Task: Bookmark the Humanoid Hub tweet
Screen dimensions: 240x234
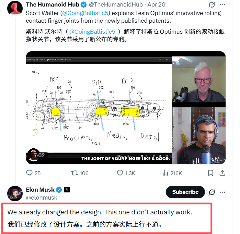Action: [210, 173]
